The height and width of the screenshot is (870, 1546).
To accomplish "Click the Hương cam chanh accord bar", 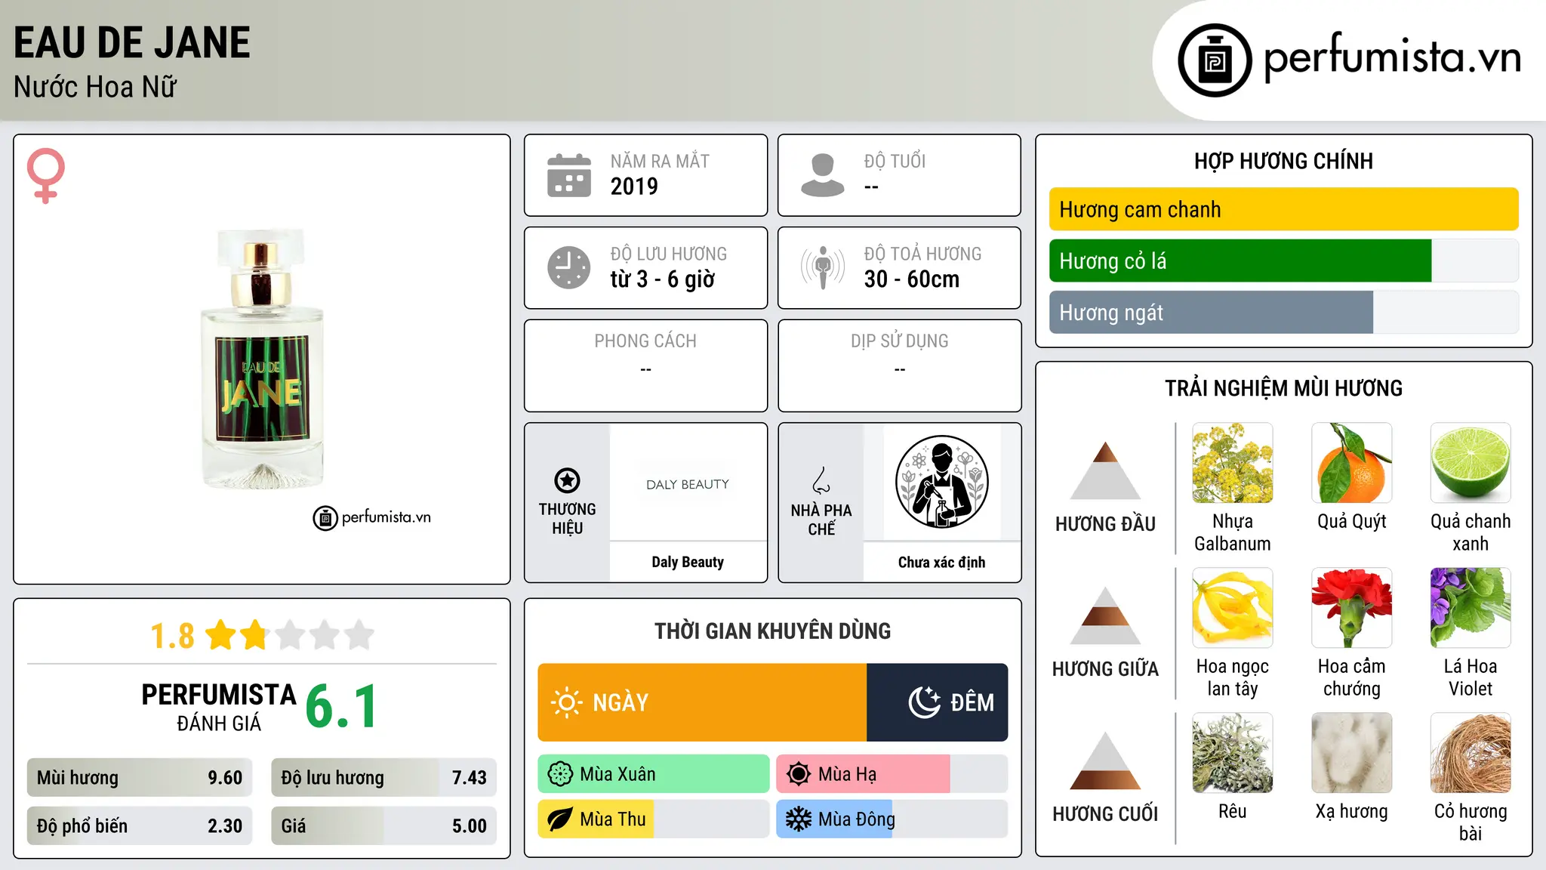I will tap(1284, 209).
